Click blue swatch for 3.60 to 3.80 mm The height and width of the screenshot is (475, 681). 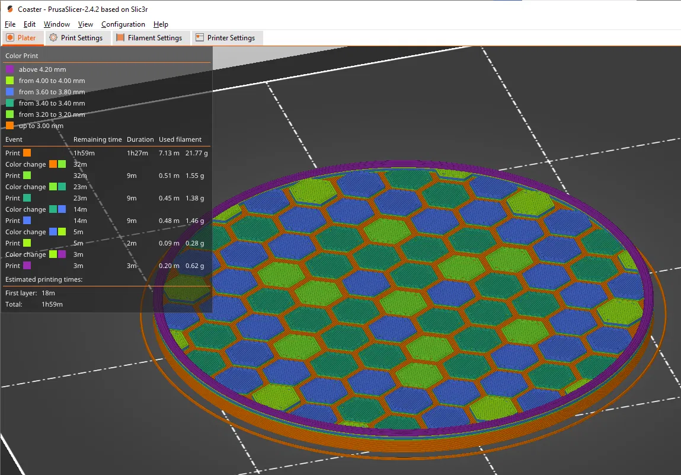point(9,92)
